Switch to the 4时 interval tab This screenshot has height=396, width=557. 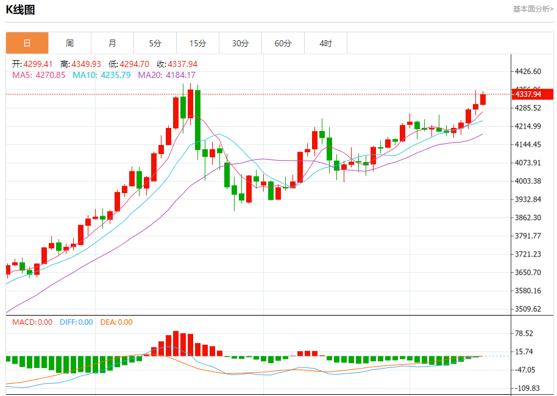(325, 43)
